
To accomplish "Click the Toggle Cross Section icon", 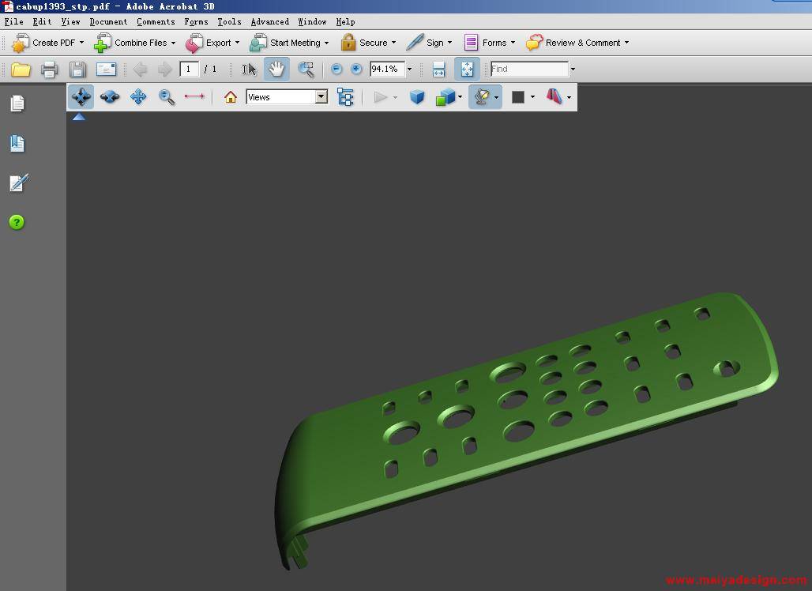I will coord(554,96).
